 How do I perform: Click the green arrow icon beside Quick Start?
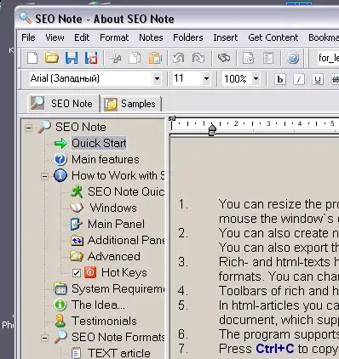click(x=60, y=144)
